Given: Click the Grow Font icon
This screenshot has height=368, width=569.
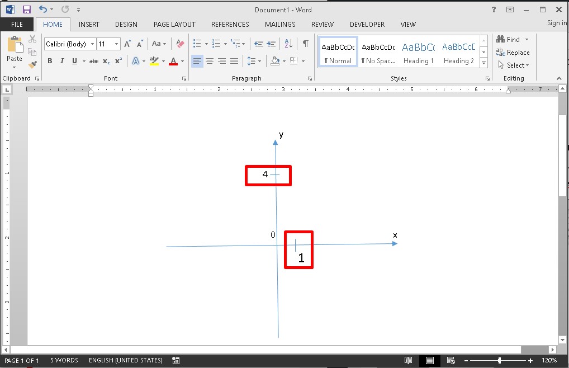Looking at the screenshot, I should [127, 44].
